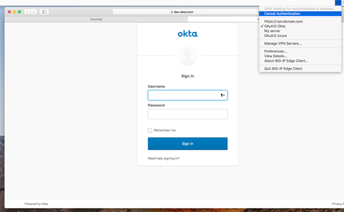The width and height of the screenshot is (344, 212).
Task: Click the Privacy link in the footer
Action: (x=338, y=204)
